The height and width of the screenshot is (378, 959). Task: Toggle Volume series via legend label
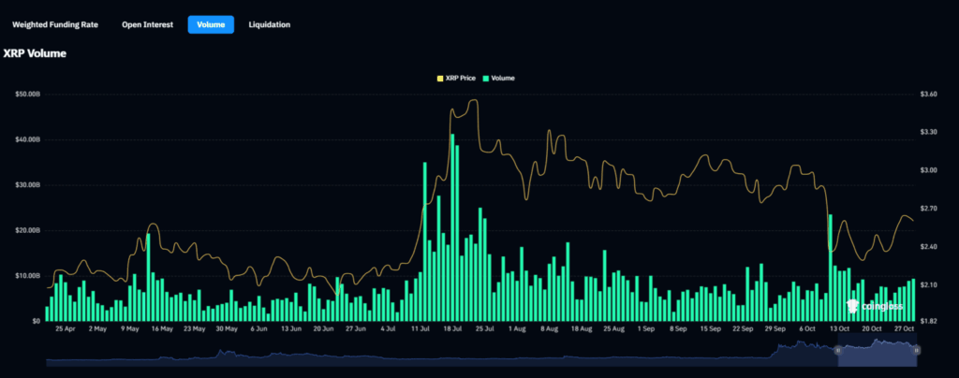coord(502,78)
